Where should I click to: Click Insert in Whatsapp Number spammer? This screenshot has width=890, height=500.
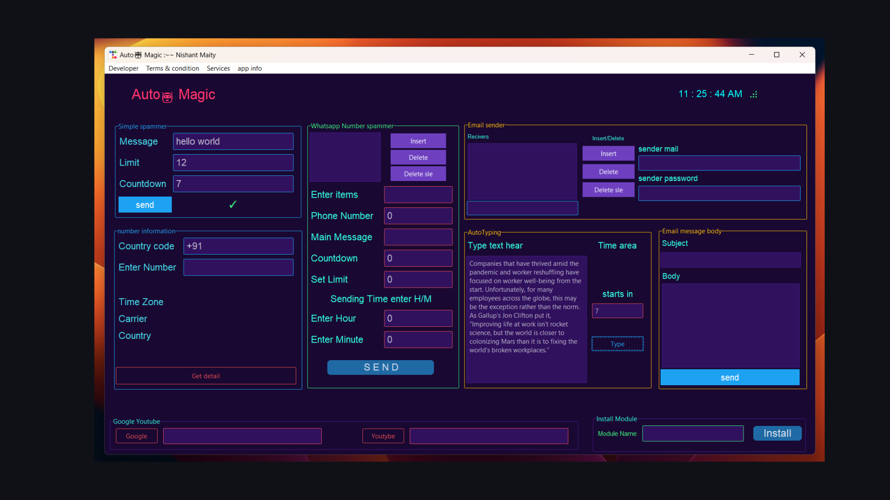click(x=418, y=141)
